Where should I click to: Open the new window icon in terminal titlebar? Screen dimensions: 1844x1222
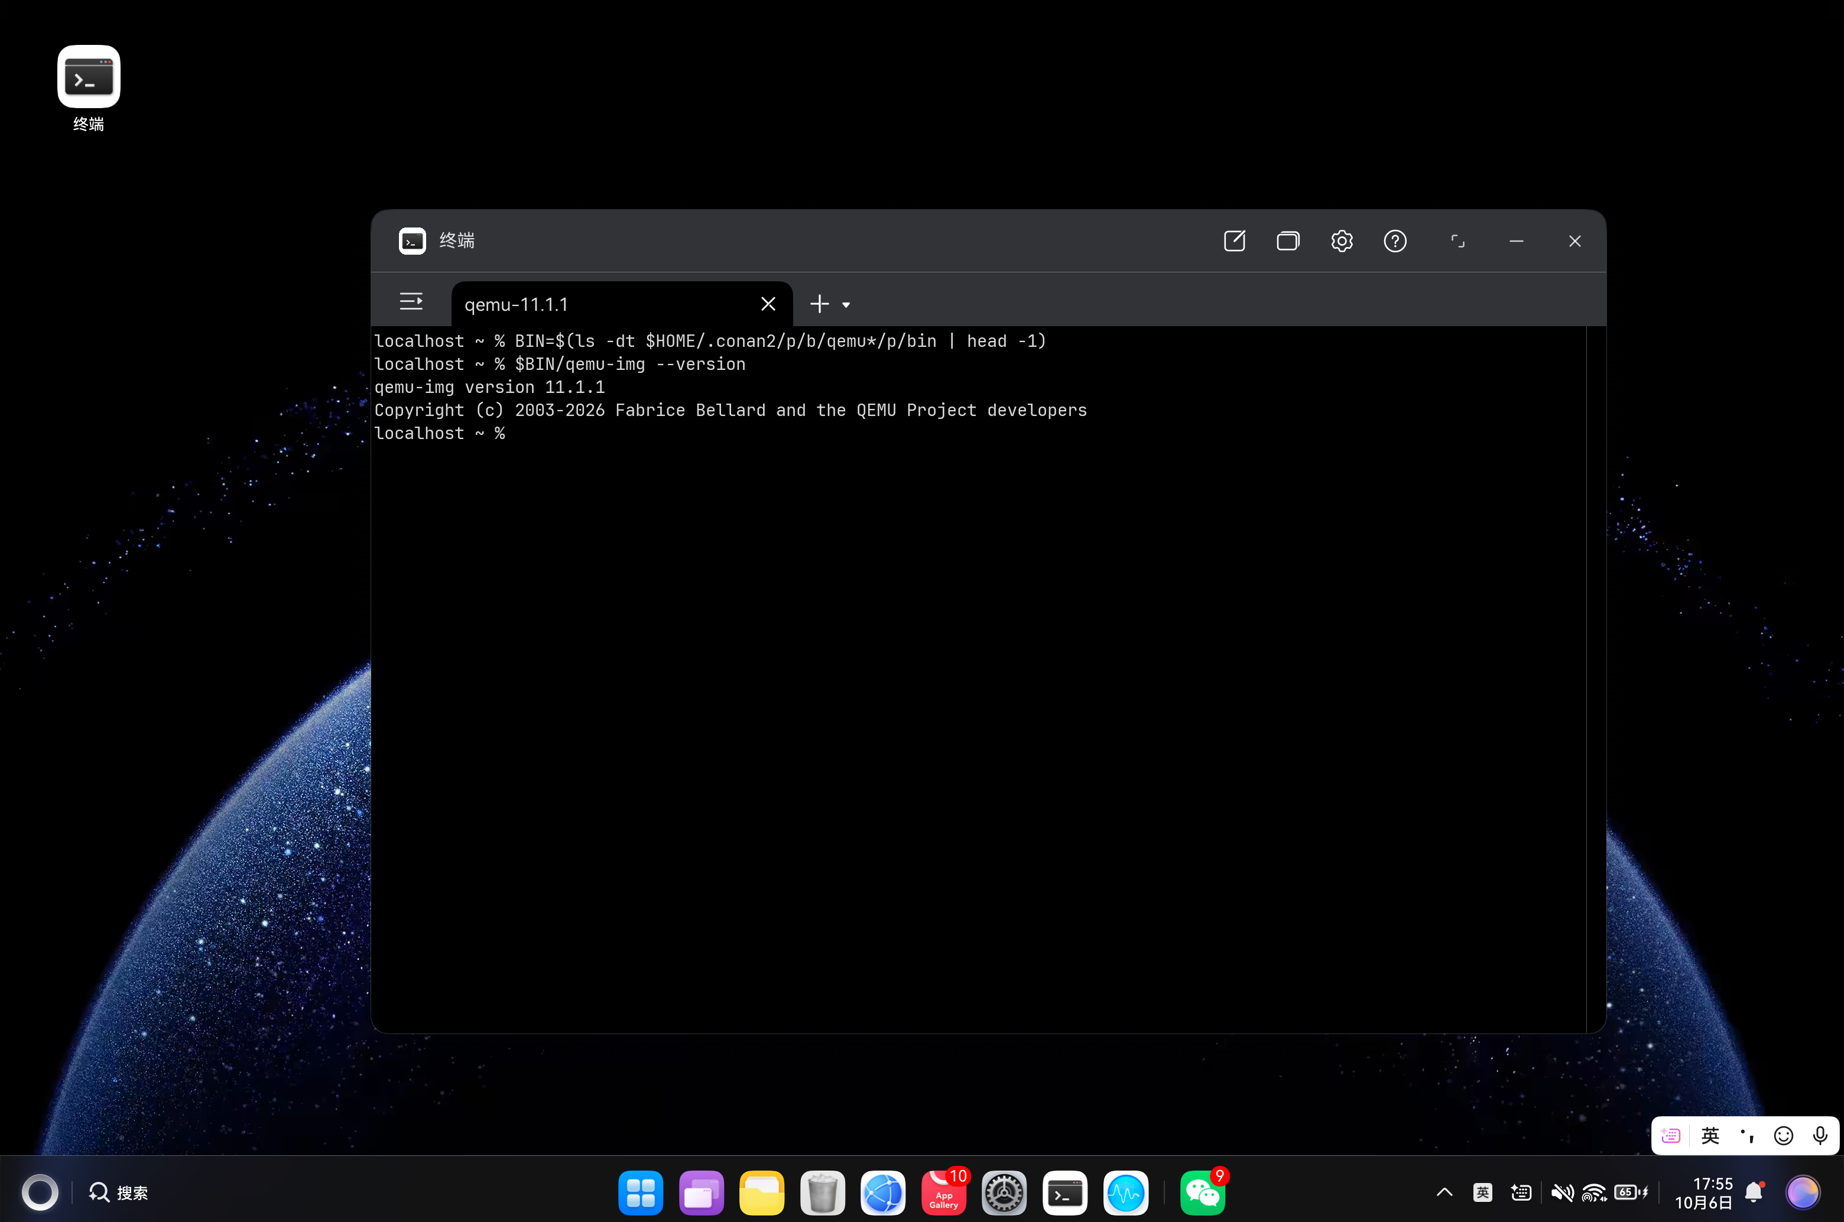coord(1235,241)
